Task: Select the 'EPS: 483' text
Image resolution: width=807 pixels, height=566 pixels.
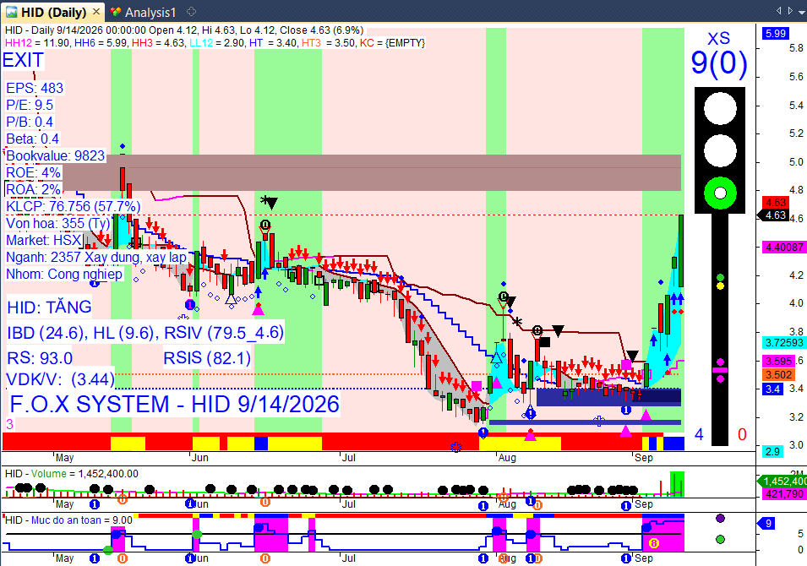Action: pyautogui.click(x=35, y=88)
